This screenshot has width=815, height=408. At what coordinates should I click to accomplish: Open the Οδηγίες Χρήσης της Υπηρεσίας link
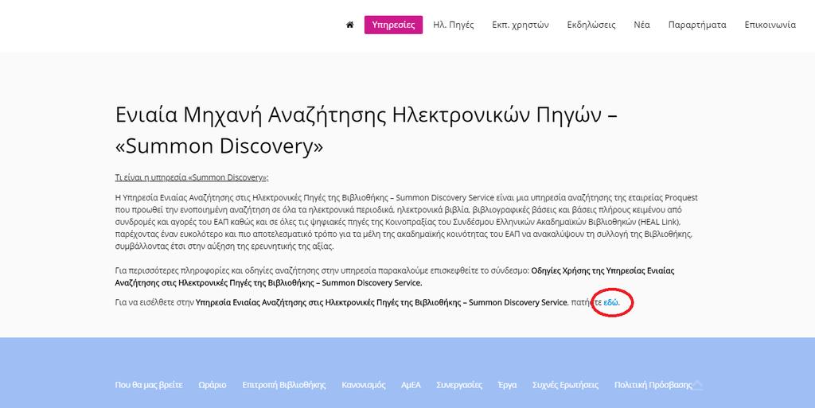coord(395,277)
